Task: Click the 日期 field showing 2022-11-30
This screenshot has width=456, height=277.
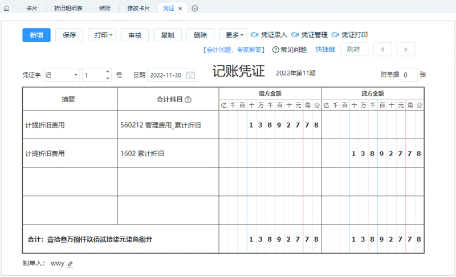Action: click(x=172, y=75)
